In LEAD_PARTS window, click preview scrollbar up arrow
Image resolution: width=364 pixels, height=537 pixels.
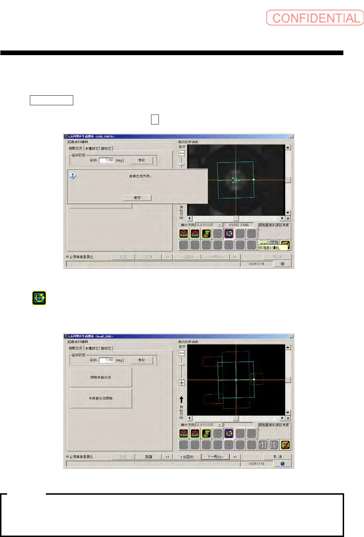288,147
